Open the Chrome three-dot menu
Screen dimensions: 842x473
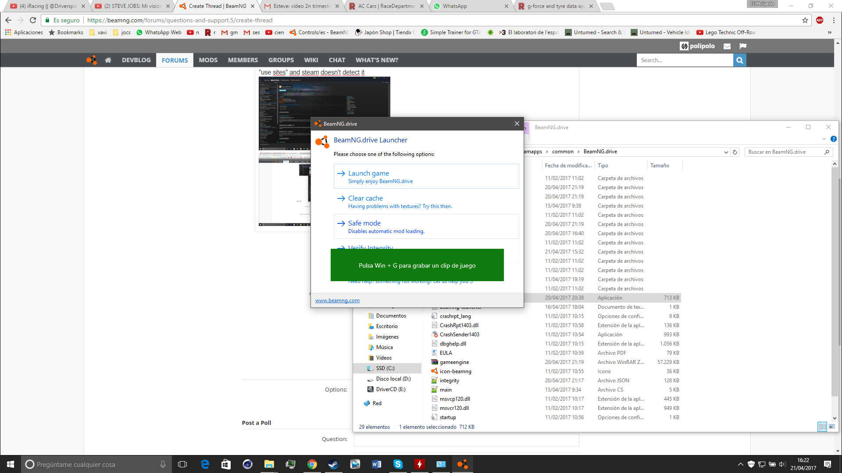pyautogui.click(x=834, y=20)
